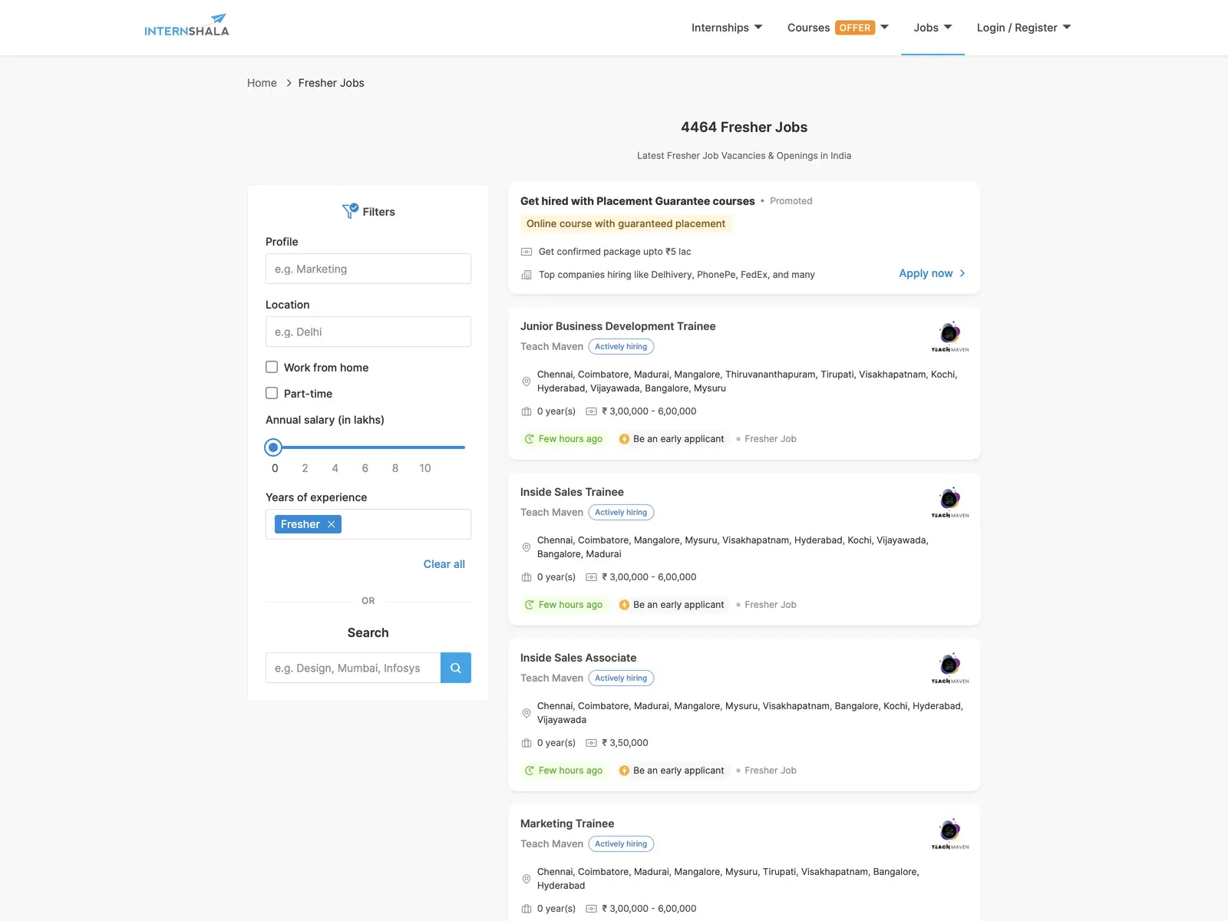Click salary slider track at value 6
The image size is (1228, 921).
365,447
